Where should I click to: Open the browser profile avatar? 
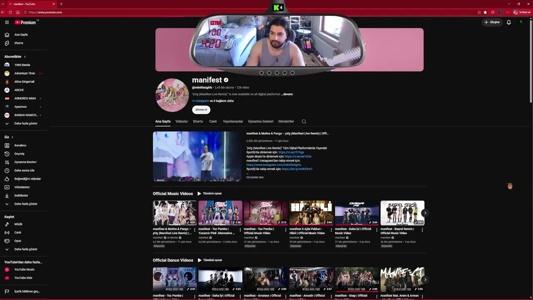[x=500, y=12]
